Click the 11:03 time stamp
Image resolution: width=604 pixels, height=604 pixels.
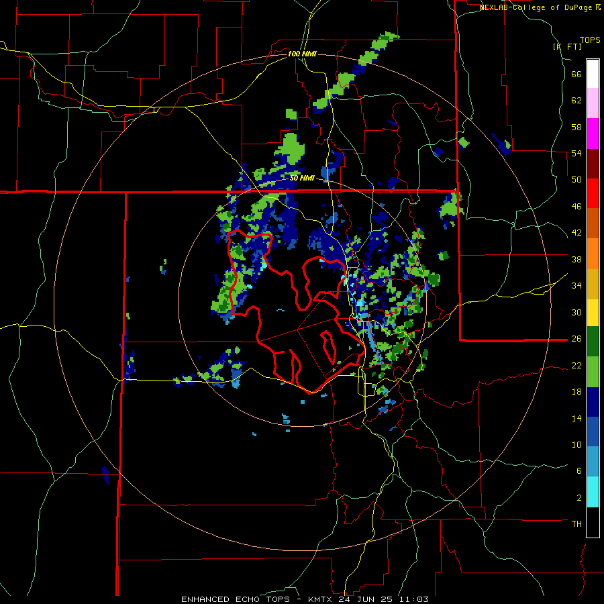point(417,599)
